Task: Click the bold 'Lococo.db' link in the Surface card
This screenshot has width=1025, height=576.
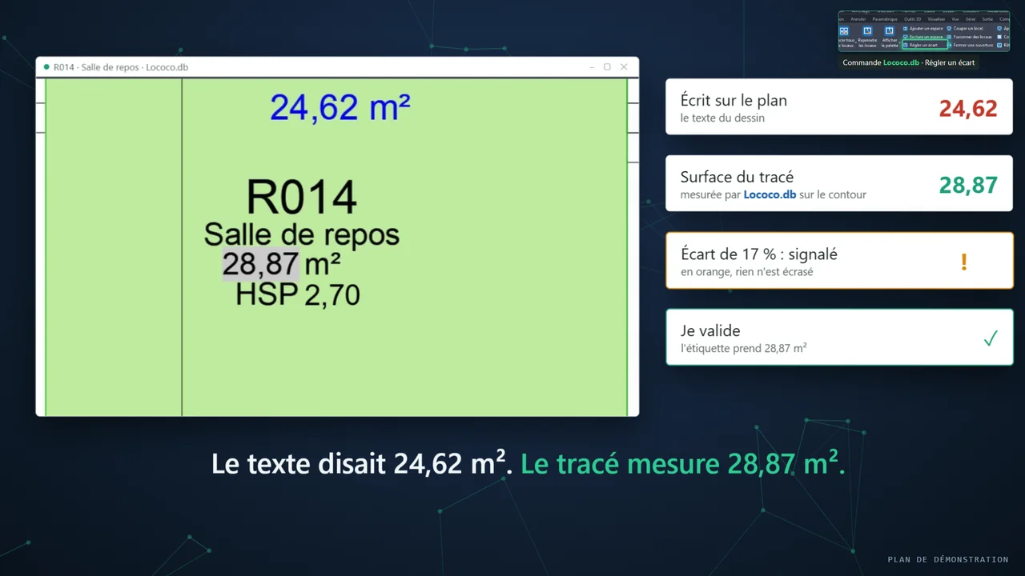Action: (770, 194)
